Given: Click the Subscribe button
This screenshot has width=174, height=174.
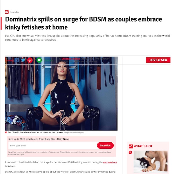Looking at the screenshot, I should click(x=105, y=145).
